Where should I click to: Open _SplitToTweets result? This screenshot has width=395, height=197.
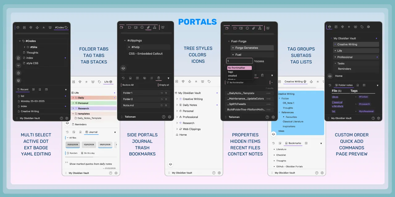tap(249, 104)
